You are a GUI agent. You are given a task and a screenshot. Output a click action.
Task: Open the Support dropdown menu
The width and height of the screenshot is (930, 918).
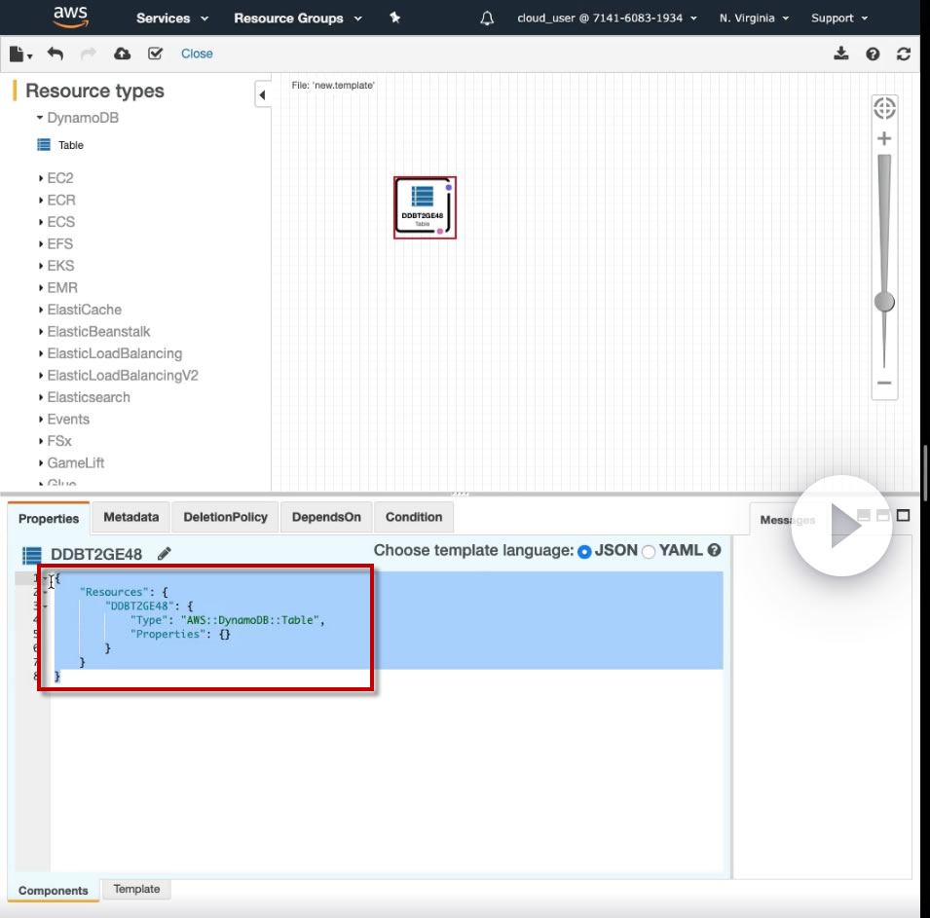[839, 18]
